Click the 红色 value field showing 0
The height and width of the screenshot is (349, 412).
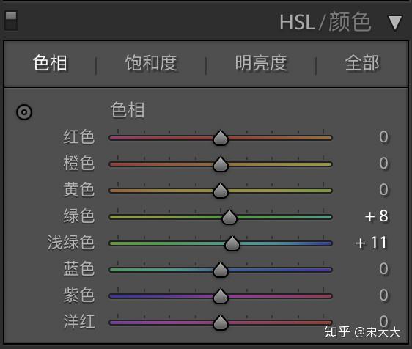[x=383, y=137]
